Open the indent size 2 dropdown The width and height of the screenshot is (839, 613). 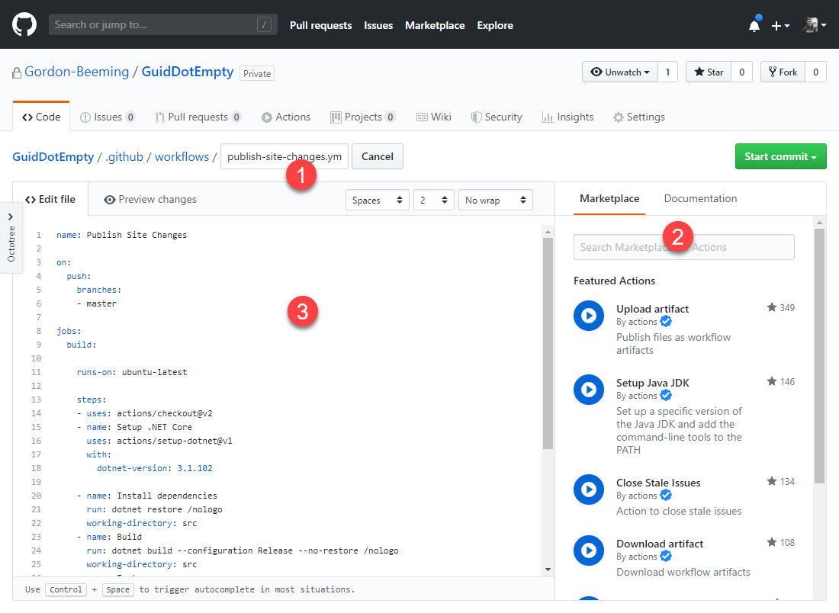click(433, 200)
